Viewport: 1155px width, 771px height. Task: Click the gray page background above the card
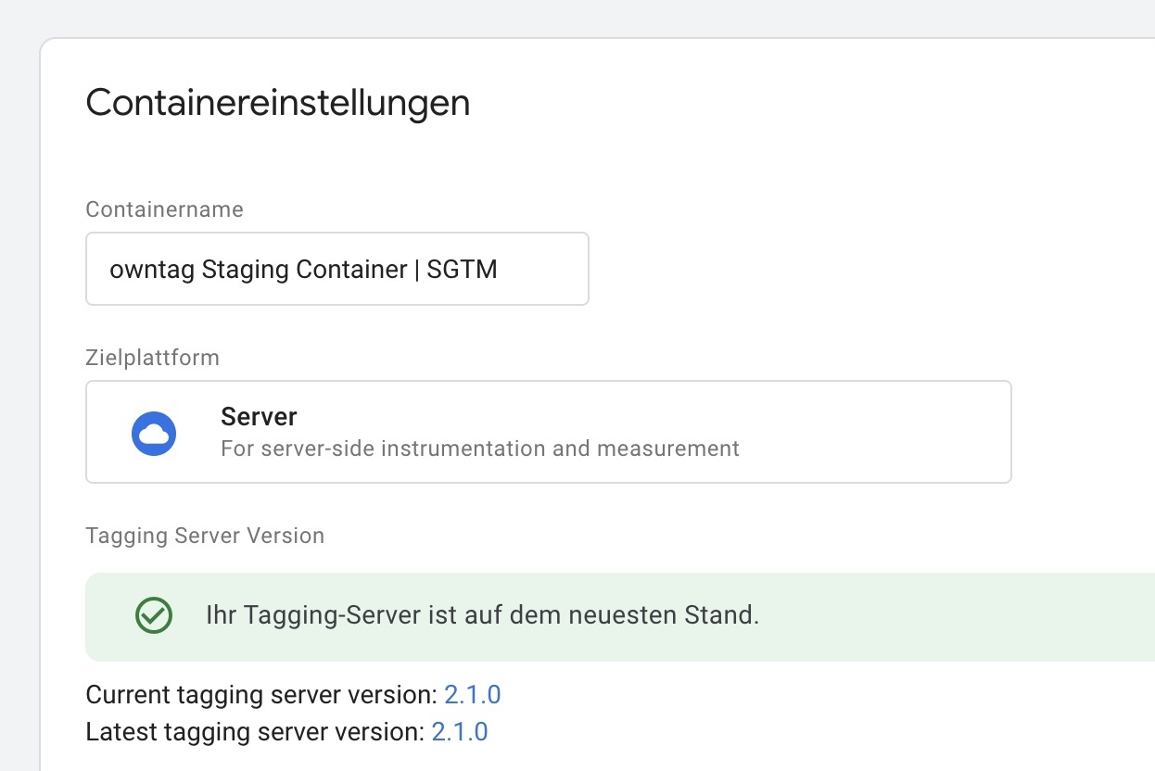556,17
